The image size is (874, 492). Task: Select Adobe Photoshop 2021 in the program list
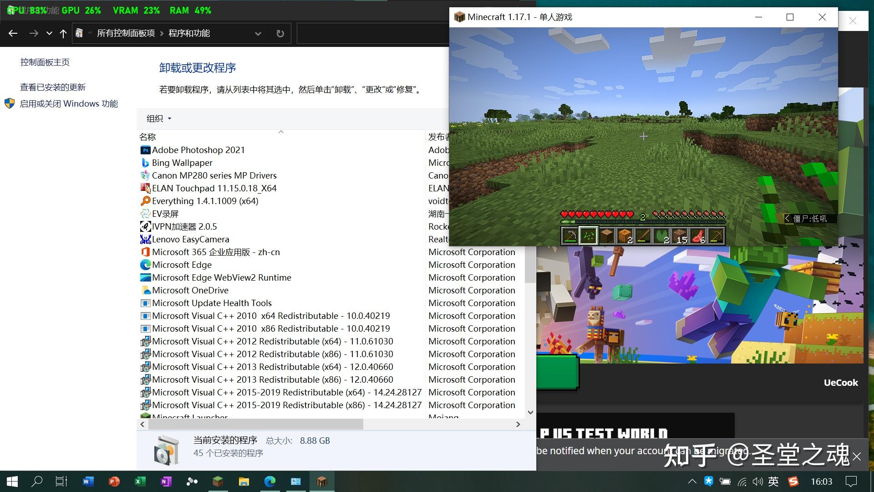[198, 149]
